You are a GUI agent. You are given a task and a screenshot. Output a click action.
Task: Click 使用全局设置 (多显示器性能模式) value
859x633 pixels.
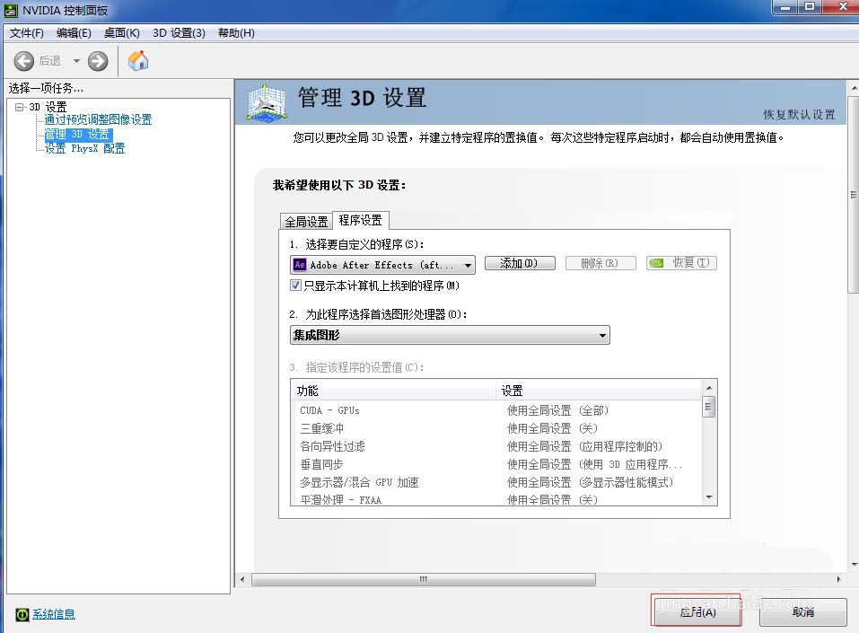pos(590,482)
